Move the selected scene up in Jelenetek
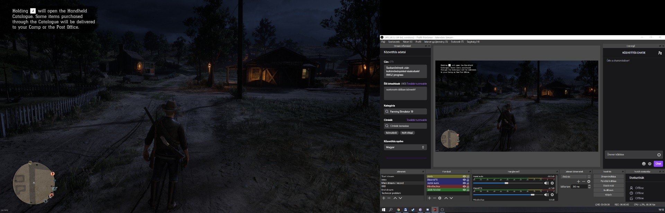 coord(395,198)
